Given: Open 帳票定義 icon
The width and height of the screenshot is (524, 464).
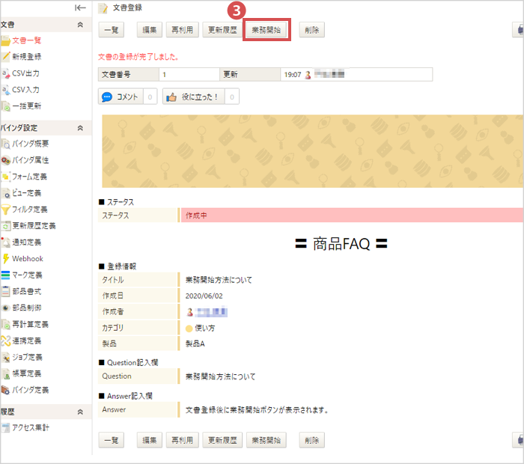Looking at the screenshot, I should (5, 373).
